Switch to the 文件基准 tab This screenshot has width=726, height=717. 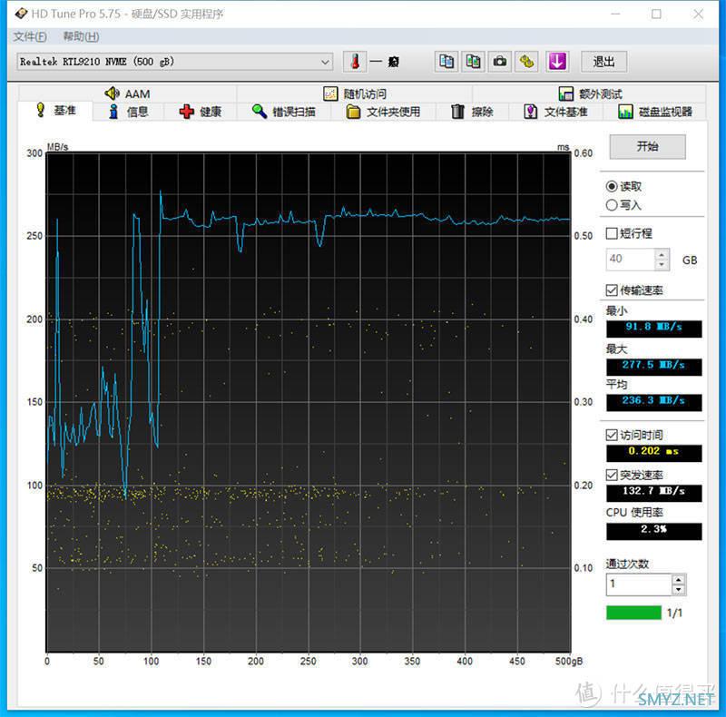pyautogui.click(x=555, y=112)
